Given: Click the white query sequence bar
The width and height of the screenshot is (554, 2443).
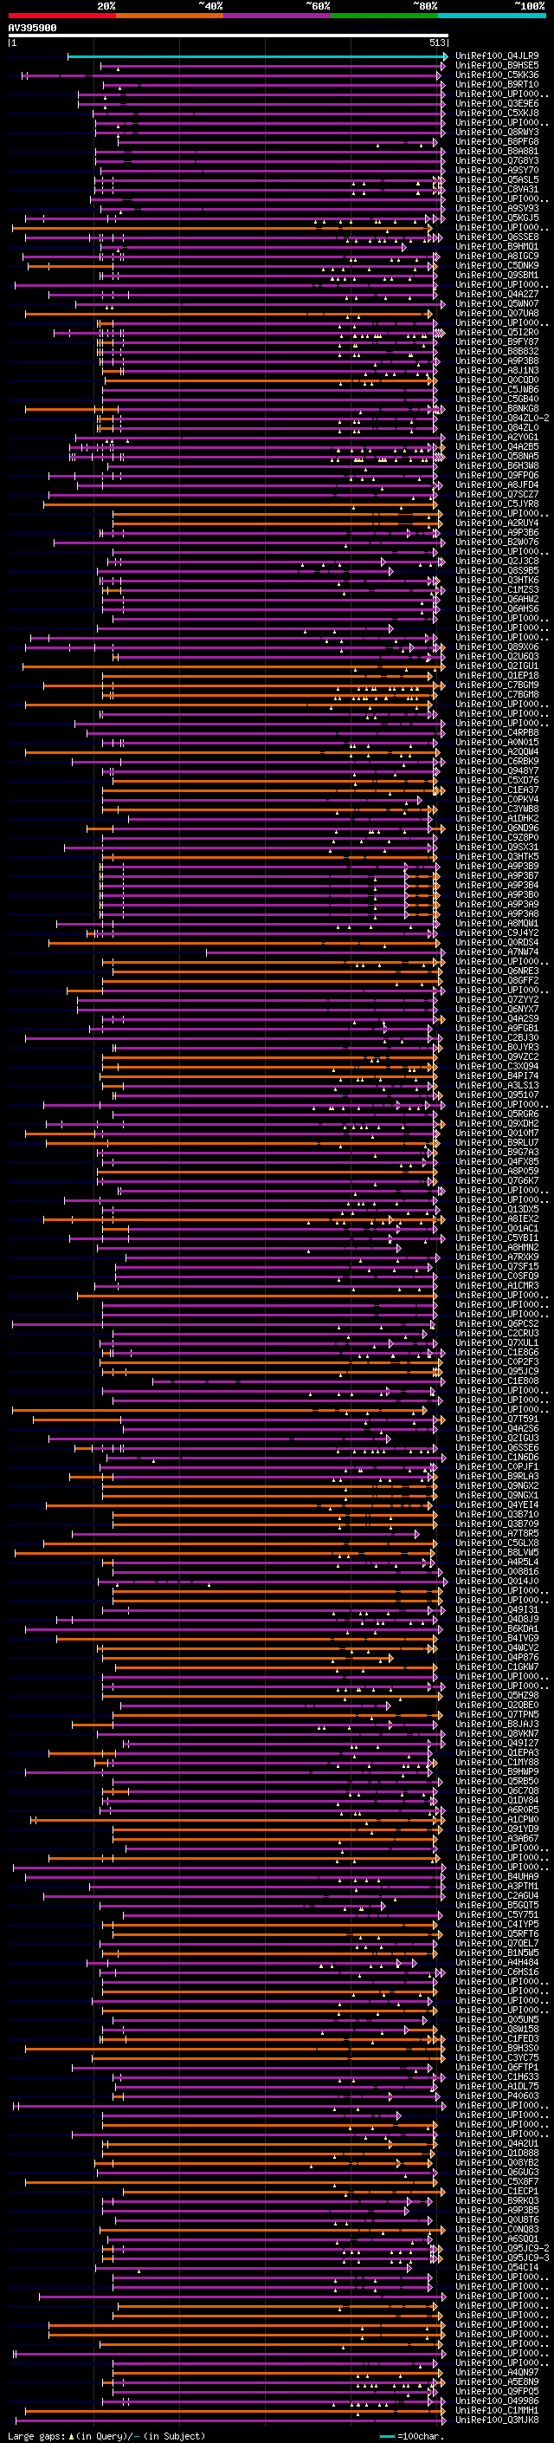Looking at the screenshot, I should coord(229,36).
